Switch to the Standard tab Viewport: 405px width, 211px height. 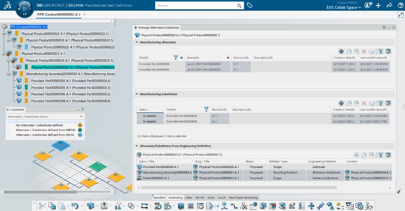159,198
